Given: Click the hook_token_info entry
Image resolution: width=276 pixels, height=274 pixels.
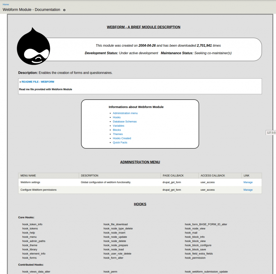Looking at the screenshot, I should (x=32, y=224).
